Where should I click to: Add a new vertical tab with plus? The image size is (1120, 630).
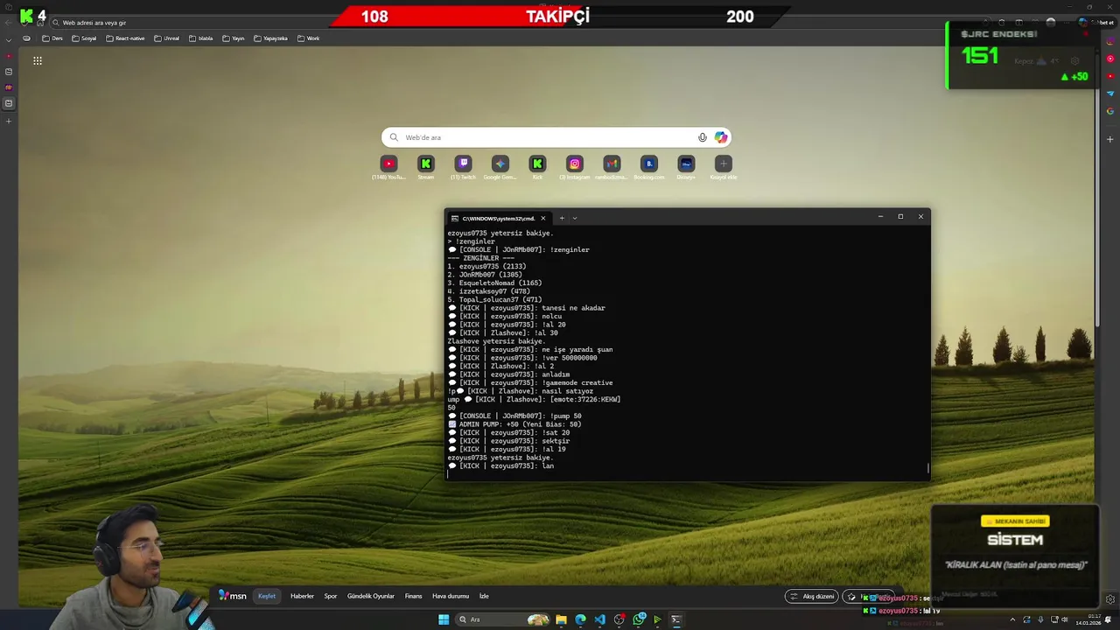[x=9, y=121]
